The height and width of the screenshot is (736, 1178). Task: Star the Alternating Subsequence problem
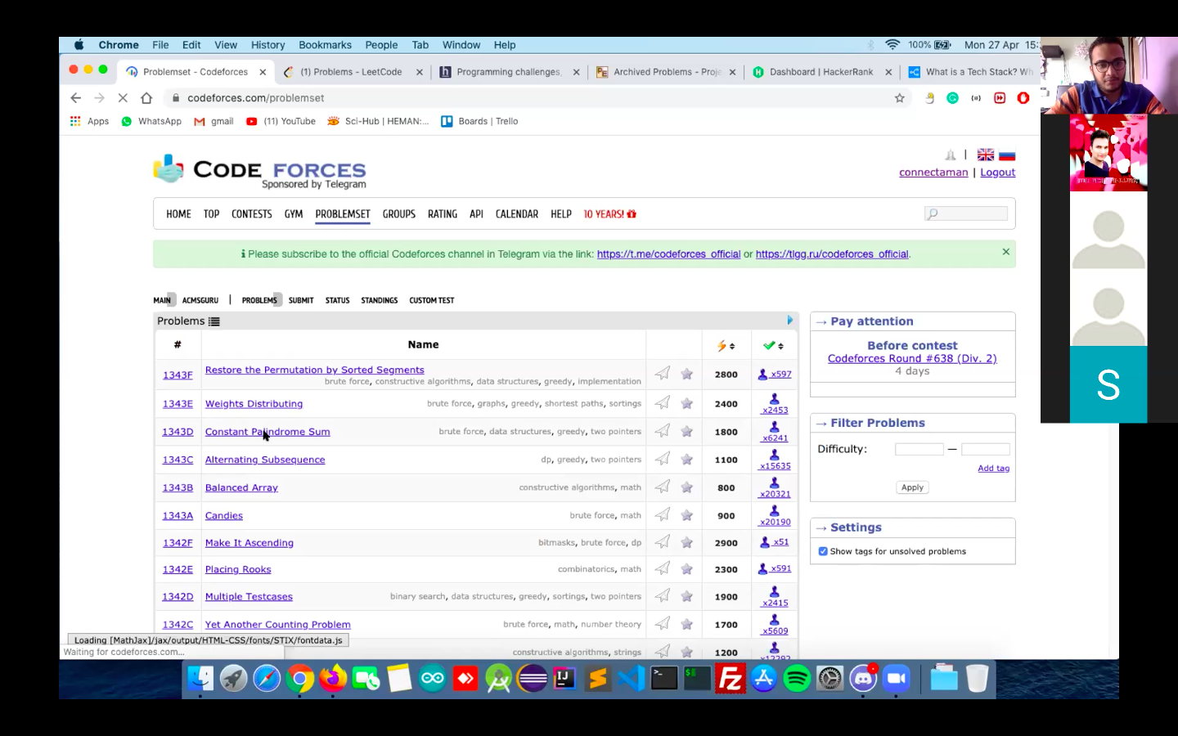[687, 460]
